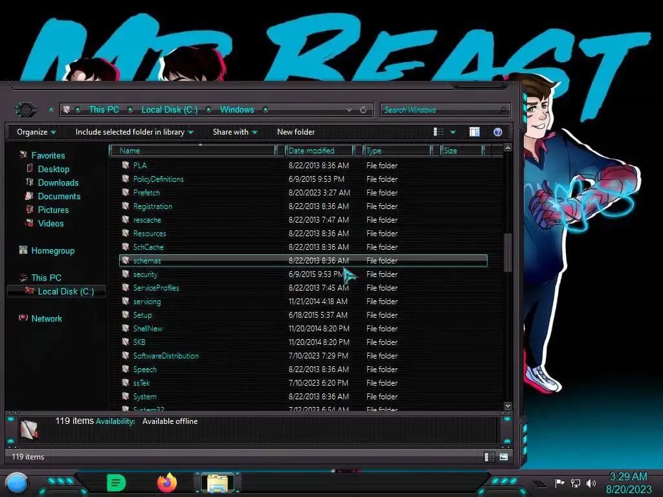Open the Start orb button

(17, 483)
